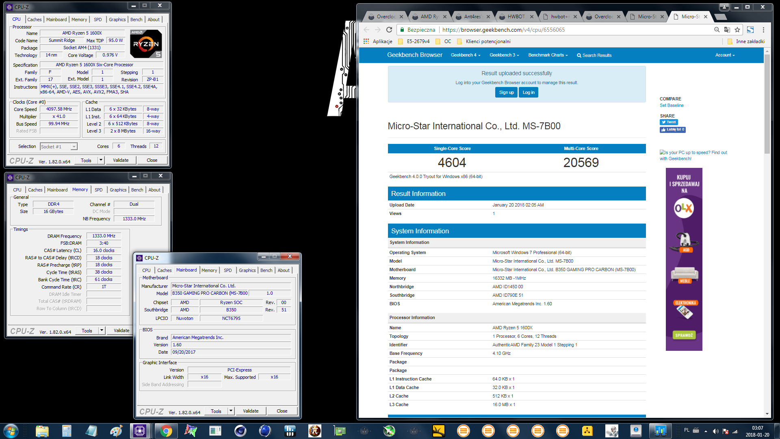Open the E5-2679v4 bookmark folder
Screen dimensions: 780x439
click(414, 41)
